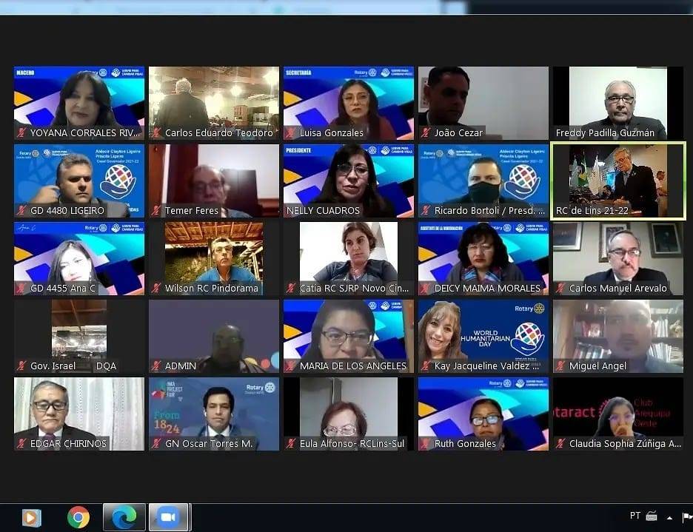The height and width of the screenshot is (532, 693).
Task: Click the keyboard icon in system tray
Action: (x=652, y=516)
